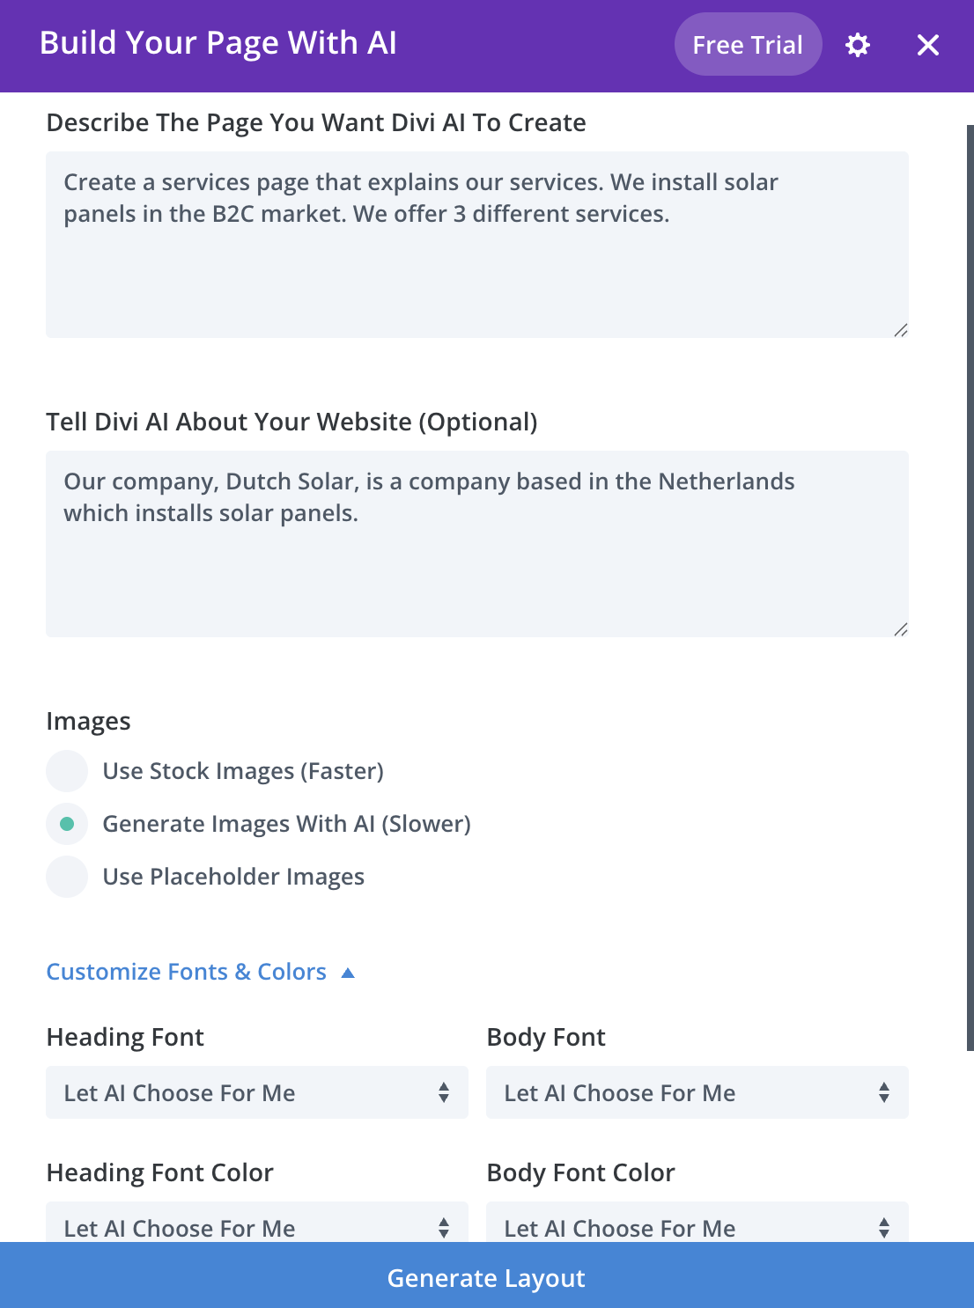The height and width of the screenshot is (1308, 974).
Task: Click the Body Font Color stepper arrows
Action: (884, 1227)
